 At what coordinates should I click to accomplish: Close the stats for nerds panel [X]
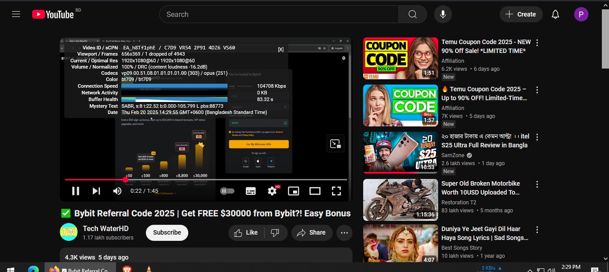coord(281,49)
